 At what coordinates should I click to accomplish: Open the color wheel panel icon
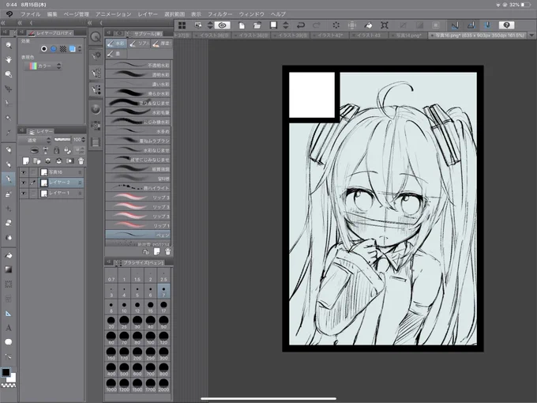click(x=96, y=109)
